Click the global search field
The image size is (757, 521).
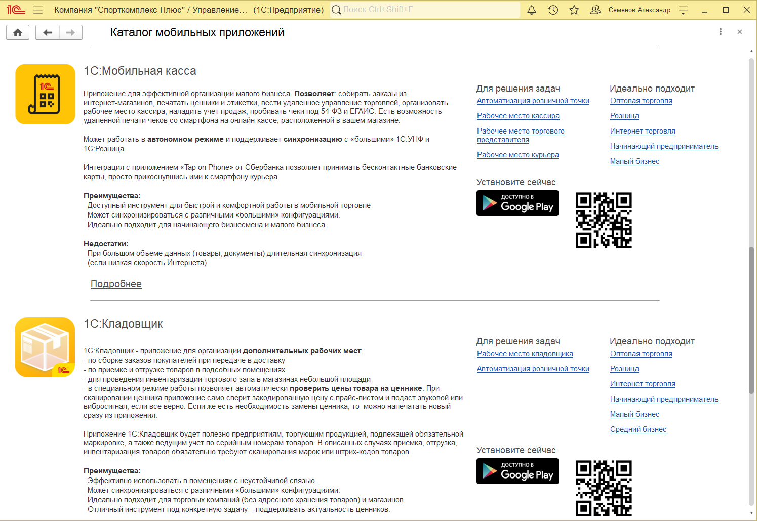pos(425,10)
